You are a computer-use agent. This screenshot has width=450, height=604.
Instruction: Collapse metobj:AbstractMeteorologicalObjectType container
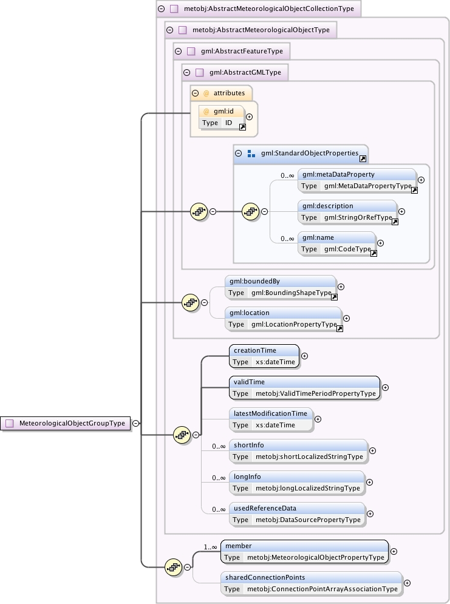[170, 30]
